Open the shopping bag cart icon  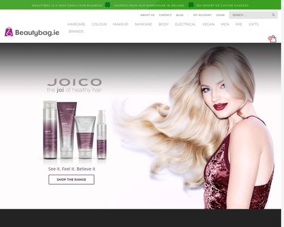[x=273, y=38]
